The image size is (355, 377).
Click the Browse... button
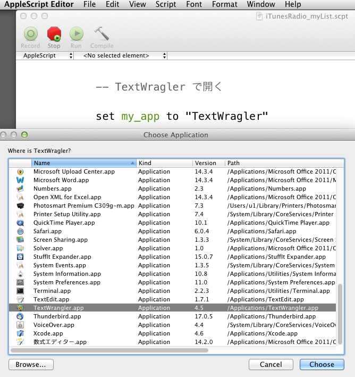pos(31,364)
